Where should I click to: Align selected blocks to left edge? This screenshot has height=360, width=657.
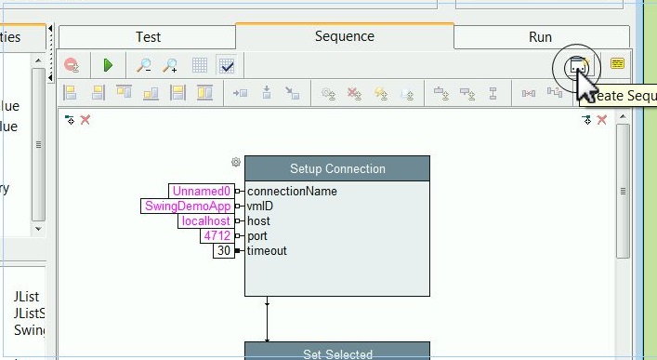point(70,92)
